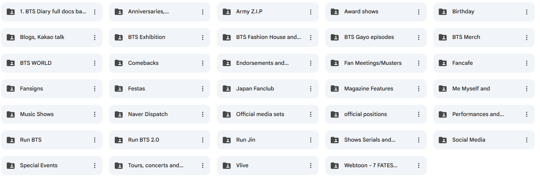Open more actions for Award shows folder

pos(419,12)
